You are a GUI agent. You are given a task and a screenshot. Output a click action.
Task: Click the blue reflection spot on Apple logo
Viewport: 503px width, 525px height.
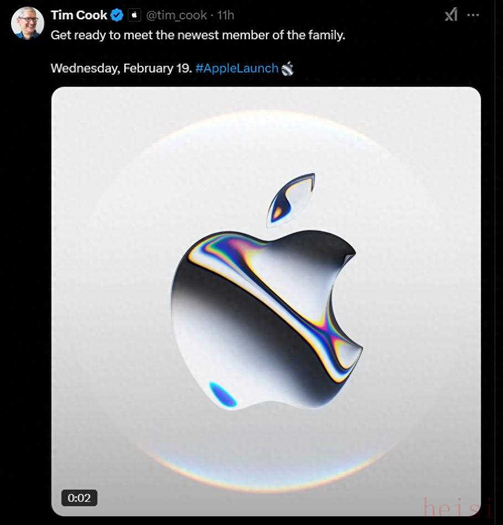click(x=222, y=393)
